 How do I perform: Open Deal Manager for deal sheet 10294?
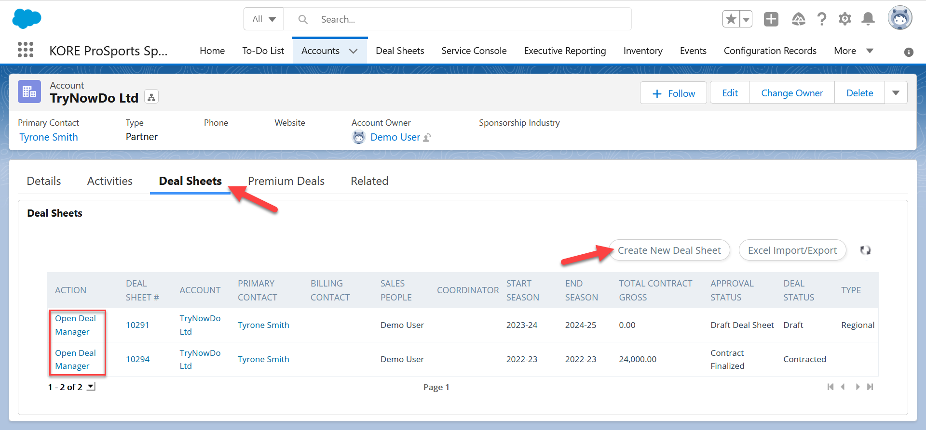coord(75,359)
